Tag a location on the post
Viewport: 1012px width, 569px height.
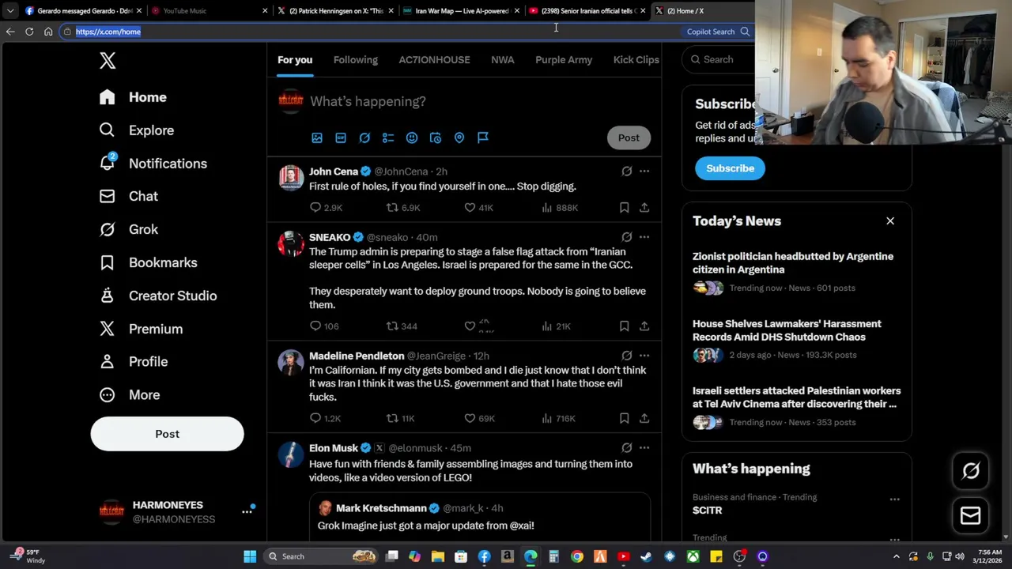click(459, 138)
